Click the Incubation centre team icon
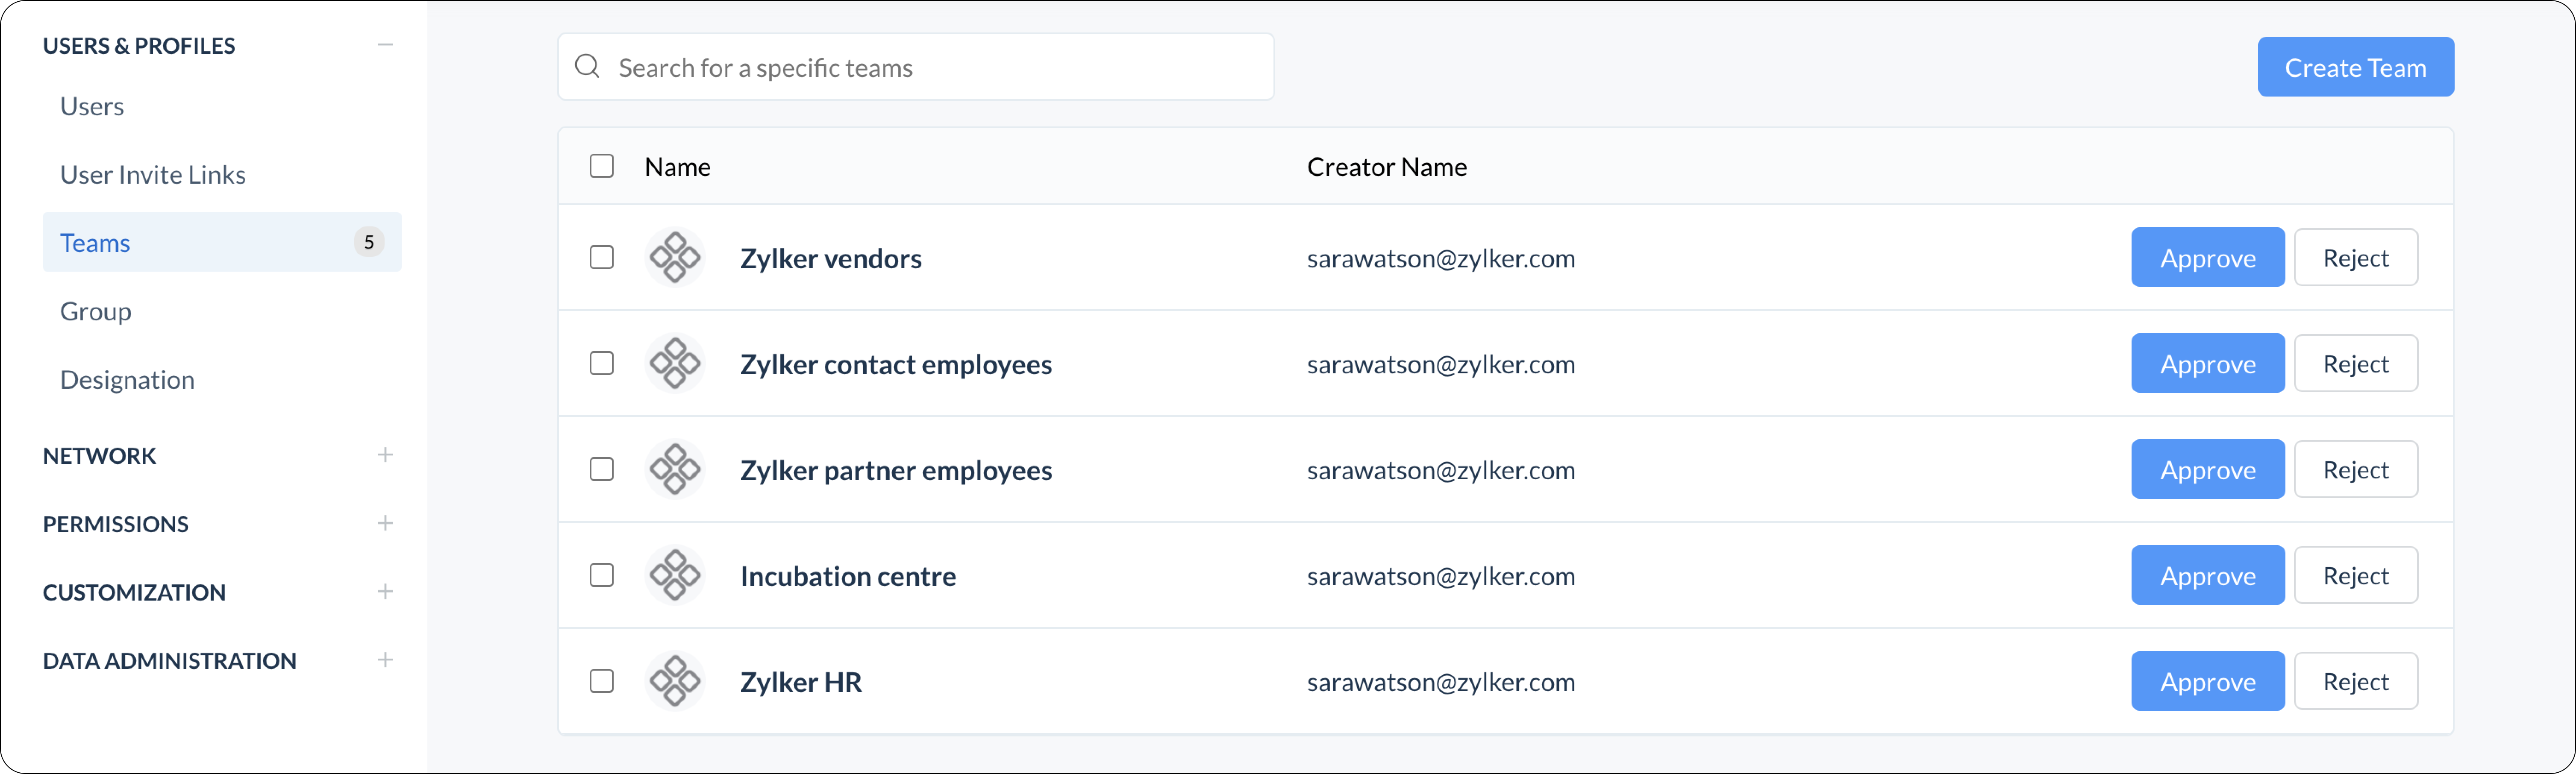This screenshot has height=774, width=2576. tap(675, 576)
